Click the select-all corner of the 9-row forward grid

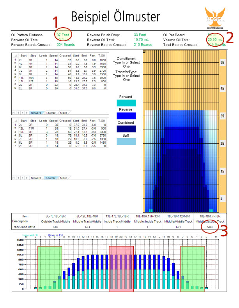point(16,56)
